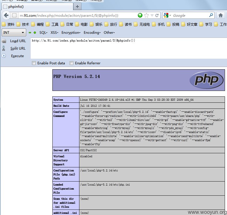The image size is (227, 215).
Task: Open the 读书 bookmark folder
Action: coord(125,25)
